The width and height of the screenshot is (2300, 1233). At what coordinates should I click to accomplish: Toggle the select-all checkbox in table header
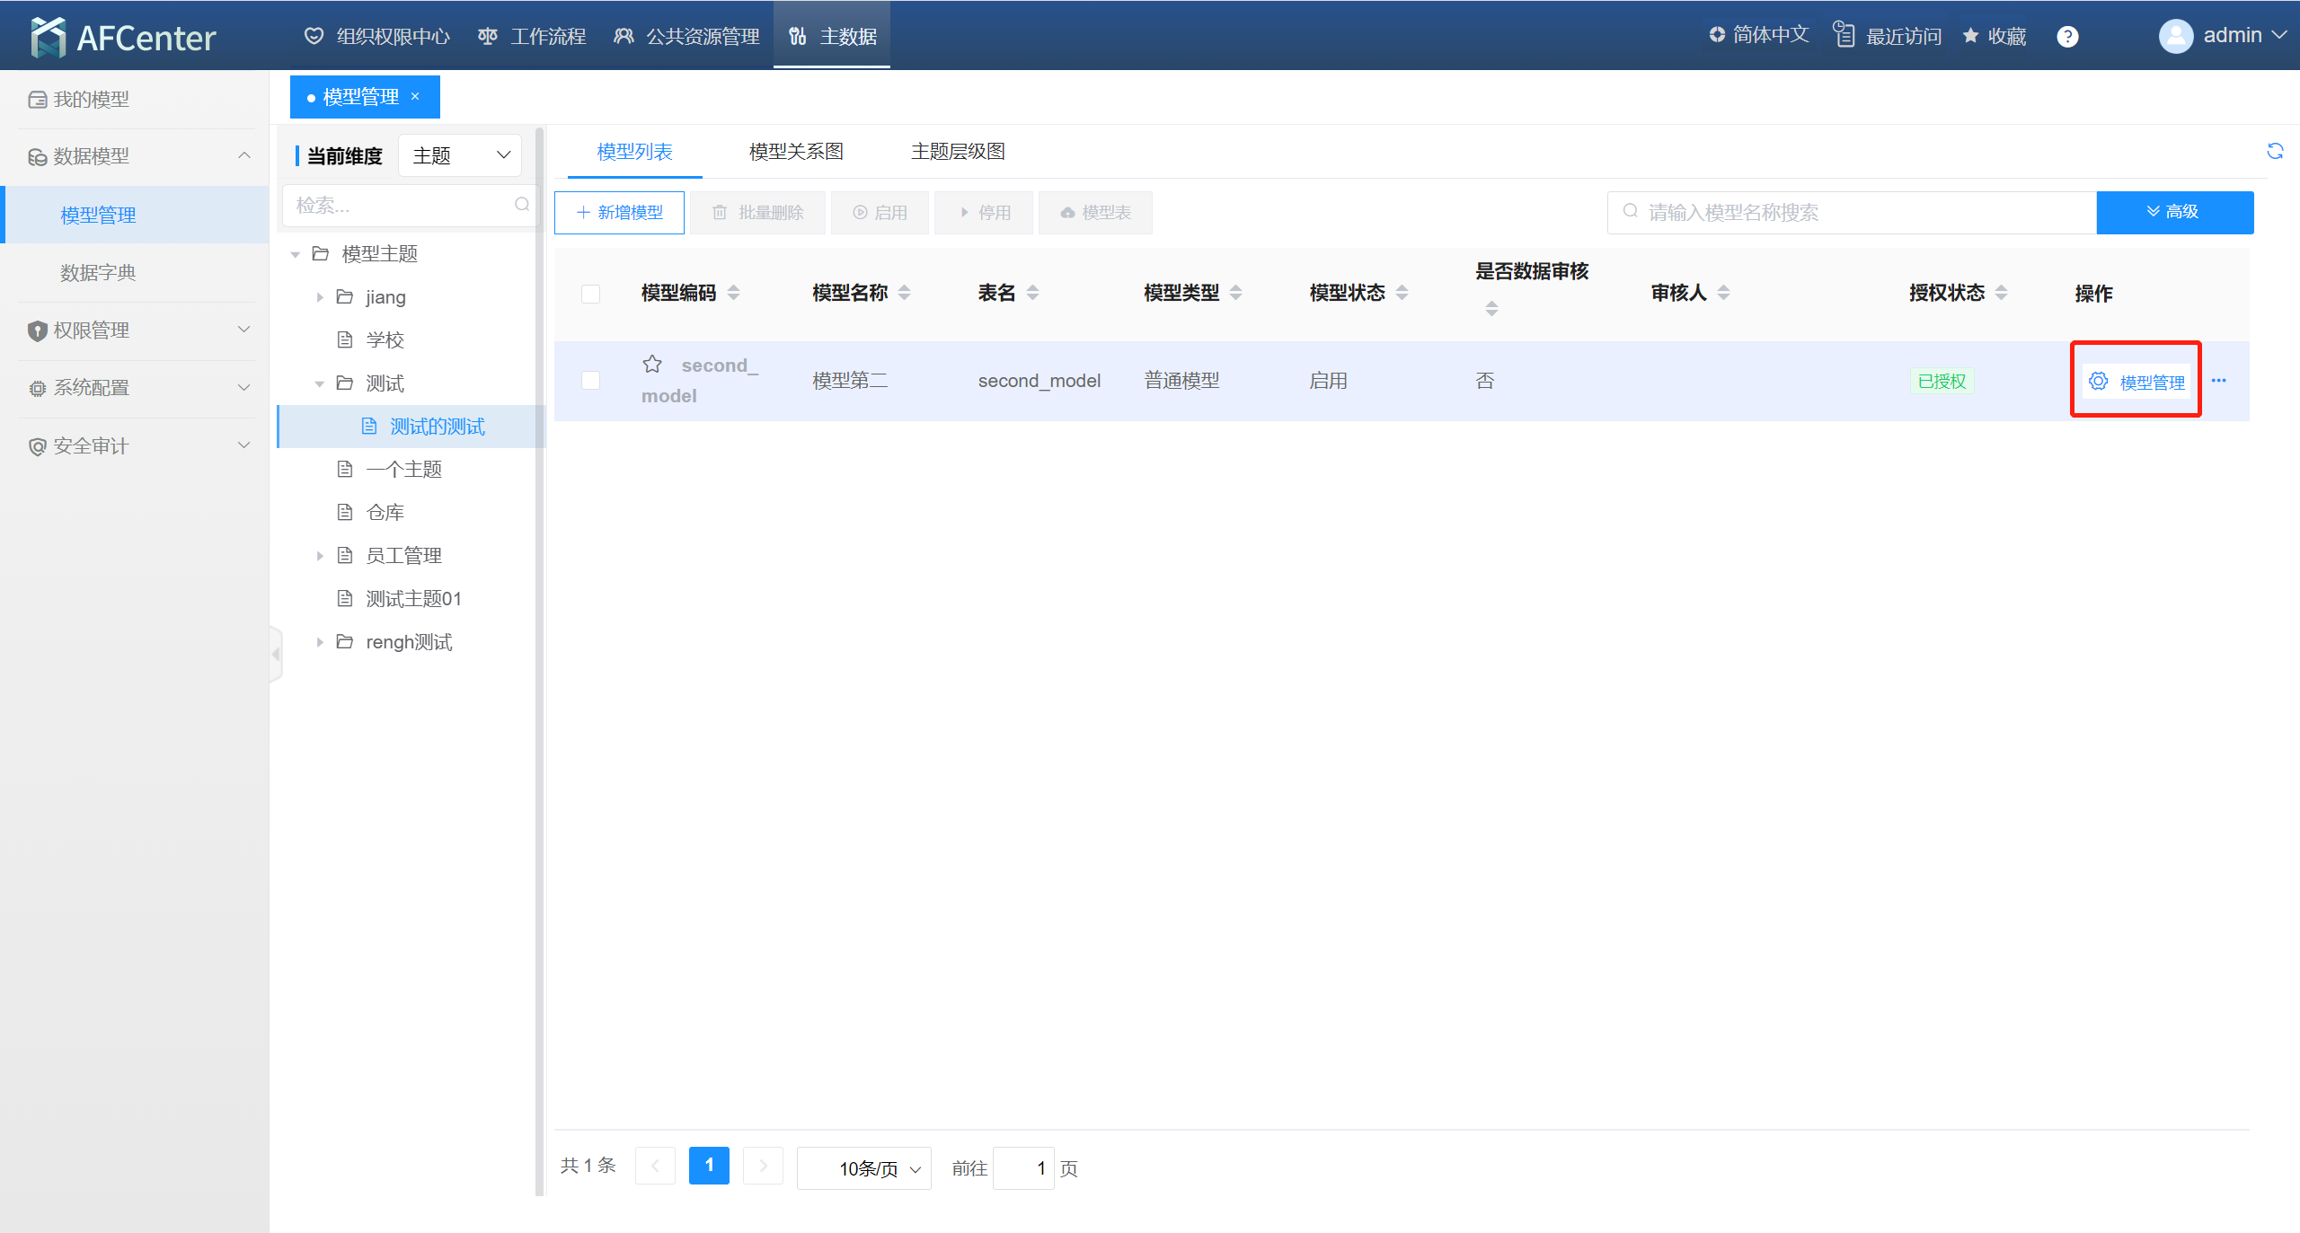(x=590, y=294)
